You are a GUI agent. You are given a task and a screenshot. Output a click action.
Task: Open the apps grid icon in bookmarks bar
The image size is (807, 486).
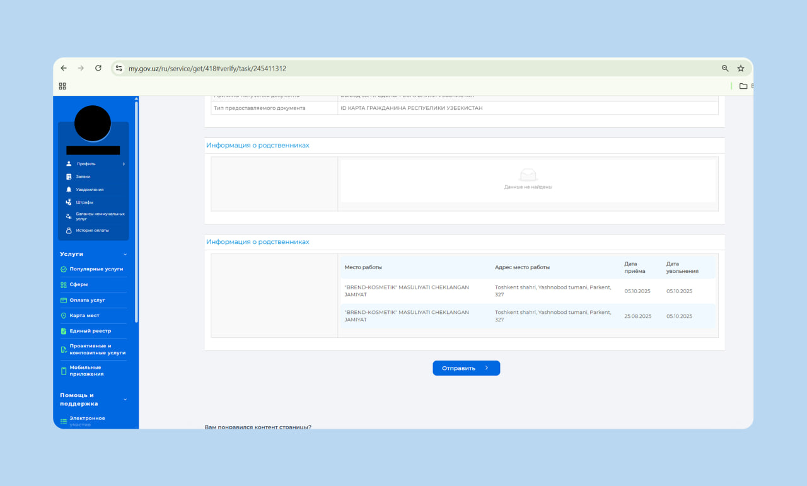coord(62,86)
